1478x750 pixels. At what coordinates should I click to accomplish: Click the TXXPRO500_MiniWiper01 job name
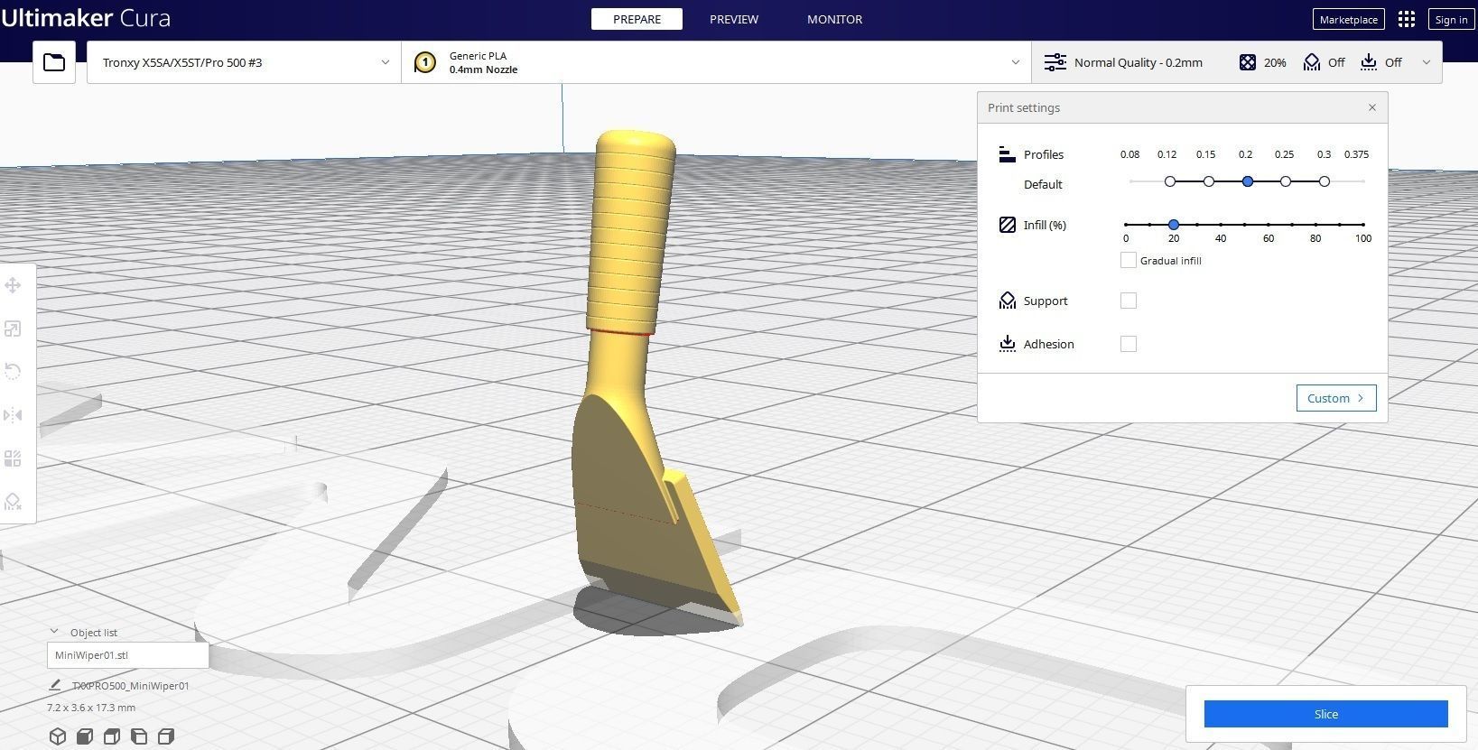point(131,686)
